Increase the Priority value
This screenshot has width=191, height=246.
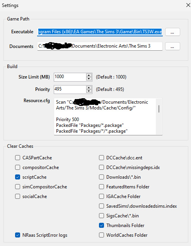[89, 87]
